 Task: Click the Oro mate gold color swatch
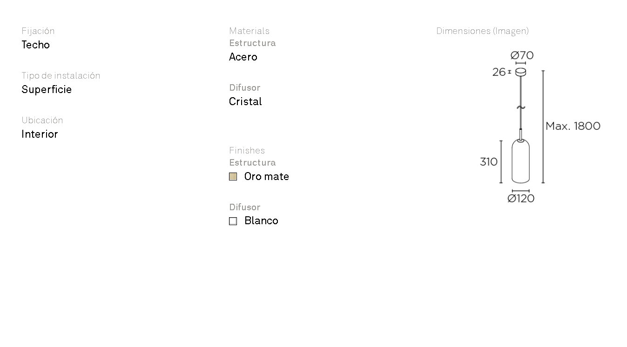(x=233, y=177)
